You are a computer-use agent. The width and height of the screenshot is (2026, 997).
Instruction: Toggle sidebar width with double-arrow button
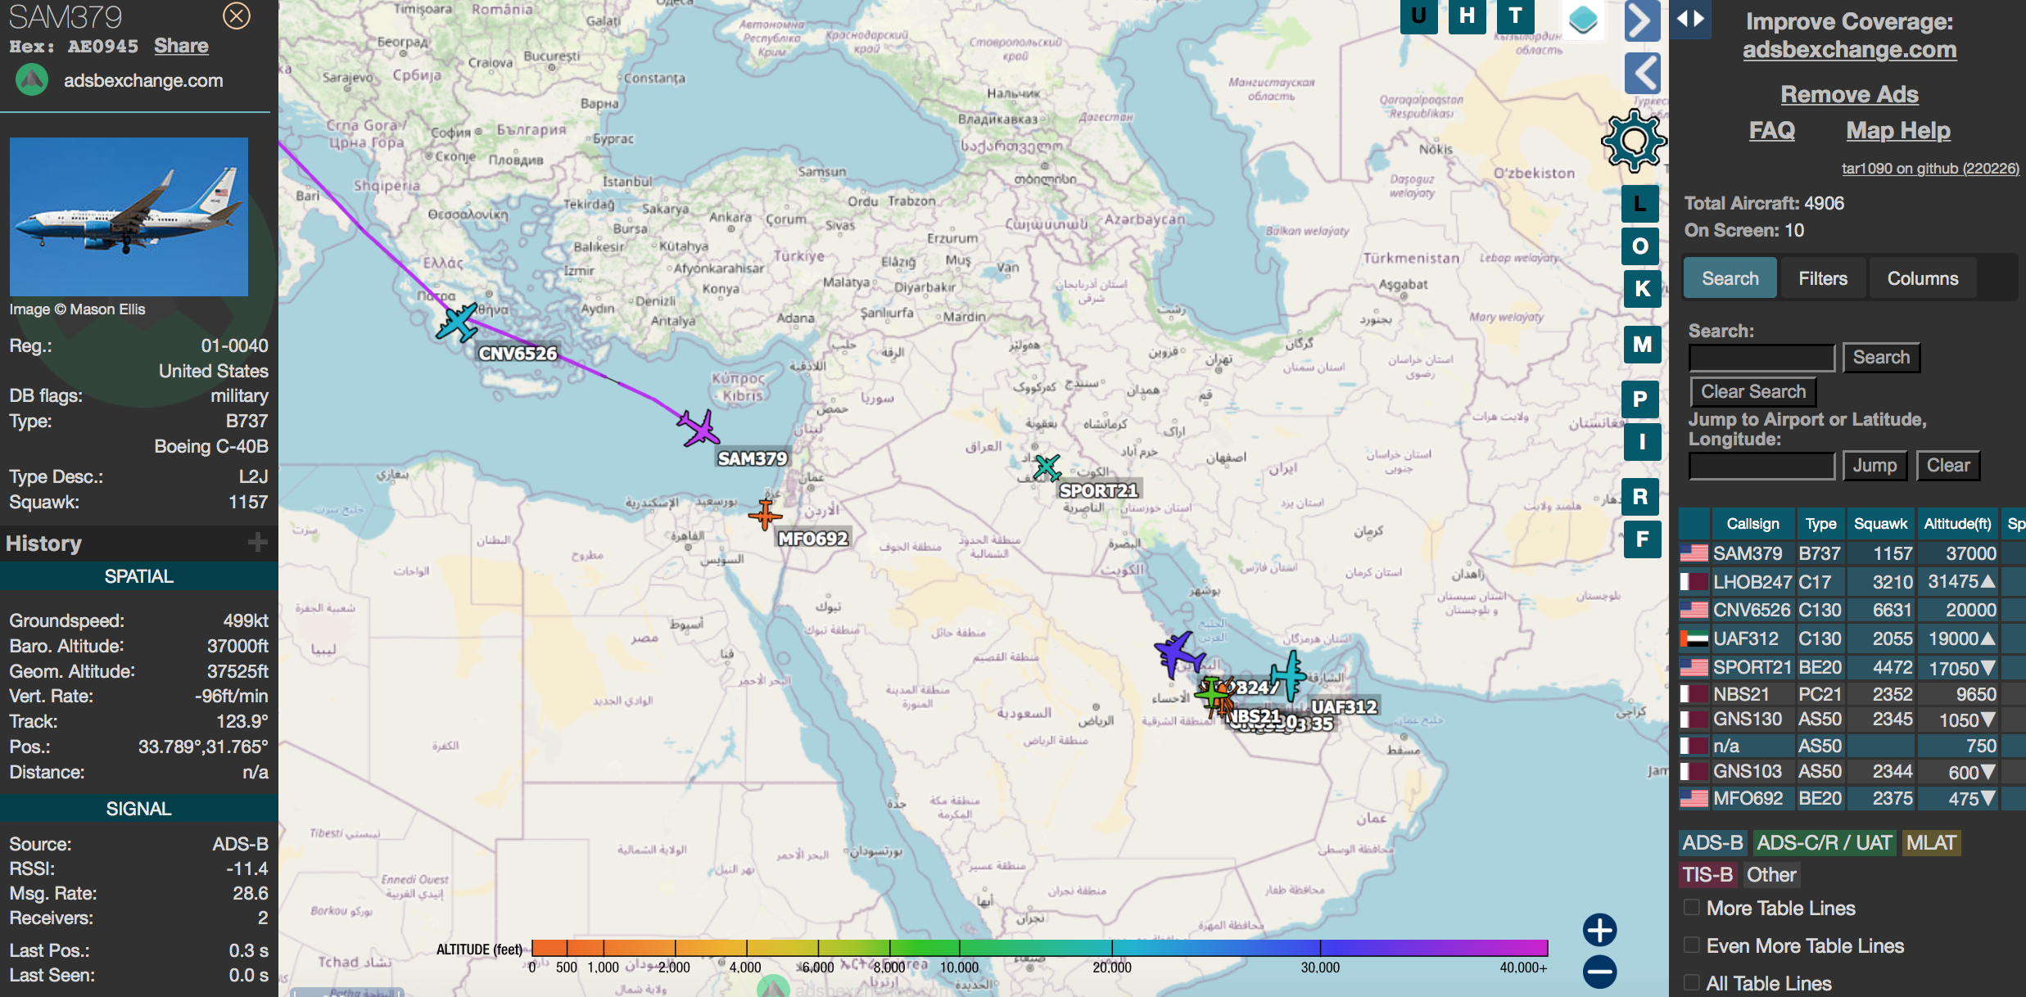tap(1690, 19)
